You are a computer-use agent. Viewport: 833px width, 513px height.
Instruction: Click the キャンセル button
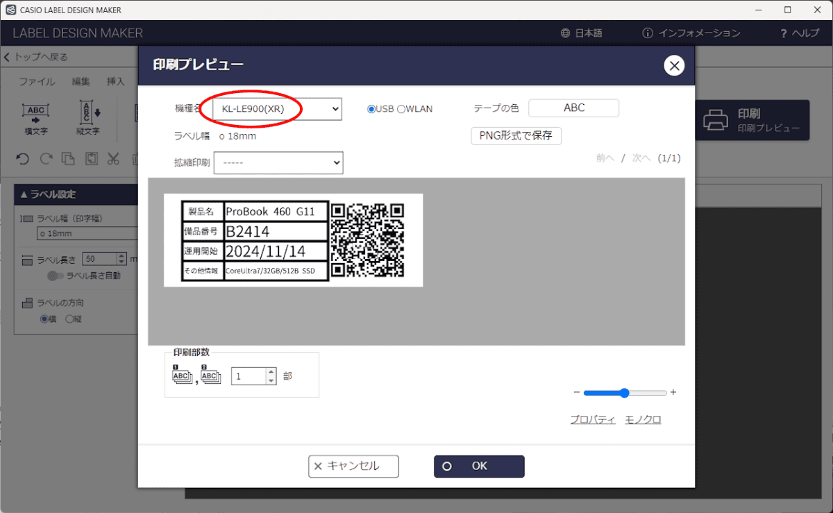353,466
